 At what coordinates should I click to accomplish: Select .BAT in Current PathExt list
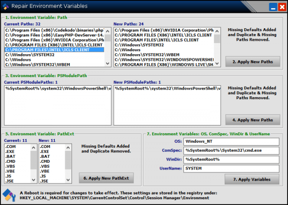tap(18, 157)
